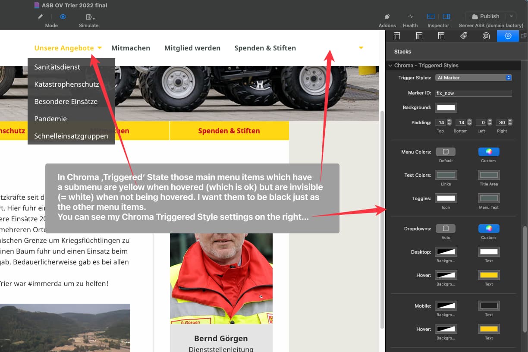Open the Health pulse icon

410,16
